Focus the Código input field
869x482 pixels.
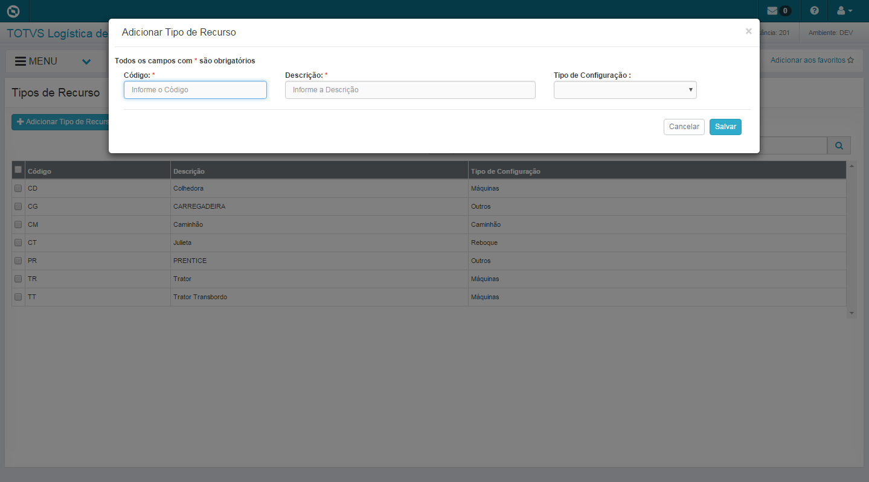[x=195, y=90]
